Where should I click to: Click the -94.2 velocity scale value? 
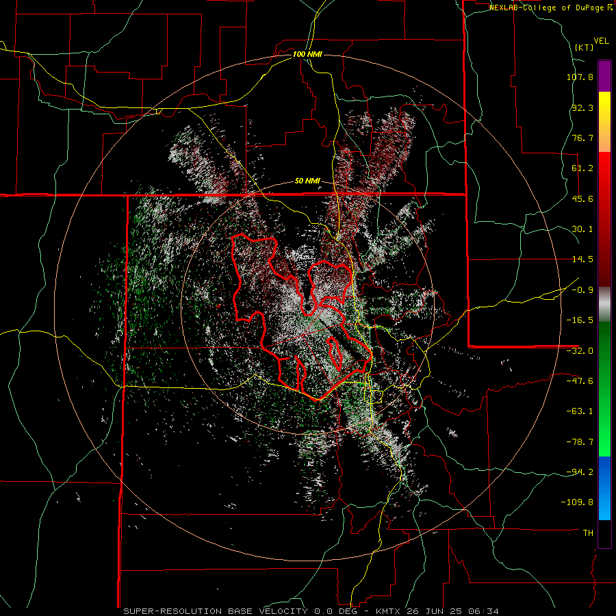pyautogui.click(x=580, y=472)
